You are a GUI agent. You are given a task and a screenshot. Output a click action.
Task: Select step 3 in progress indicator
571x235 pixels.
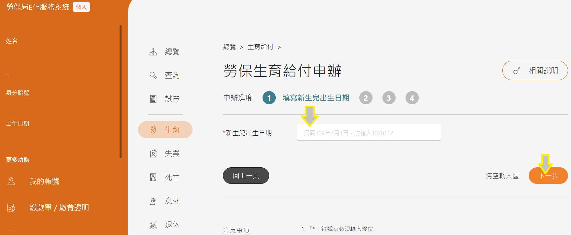[x=389, y=98]
